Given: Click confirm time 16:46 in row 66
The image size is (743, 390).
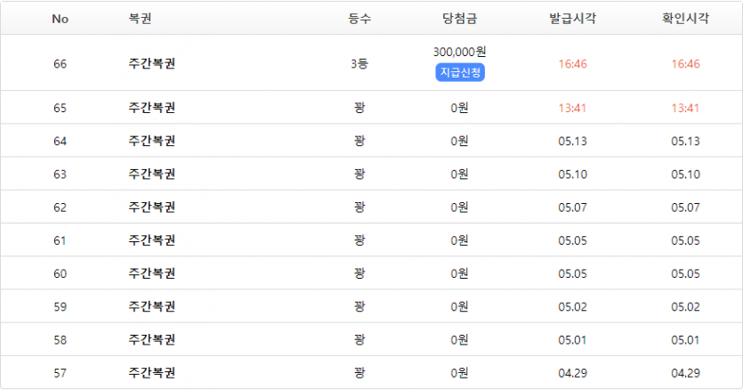Looking at the screenshot, I should tap(685, 64).
